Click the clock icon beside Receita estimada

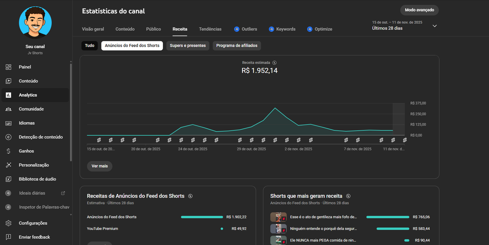pos(274,63)
